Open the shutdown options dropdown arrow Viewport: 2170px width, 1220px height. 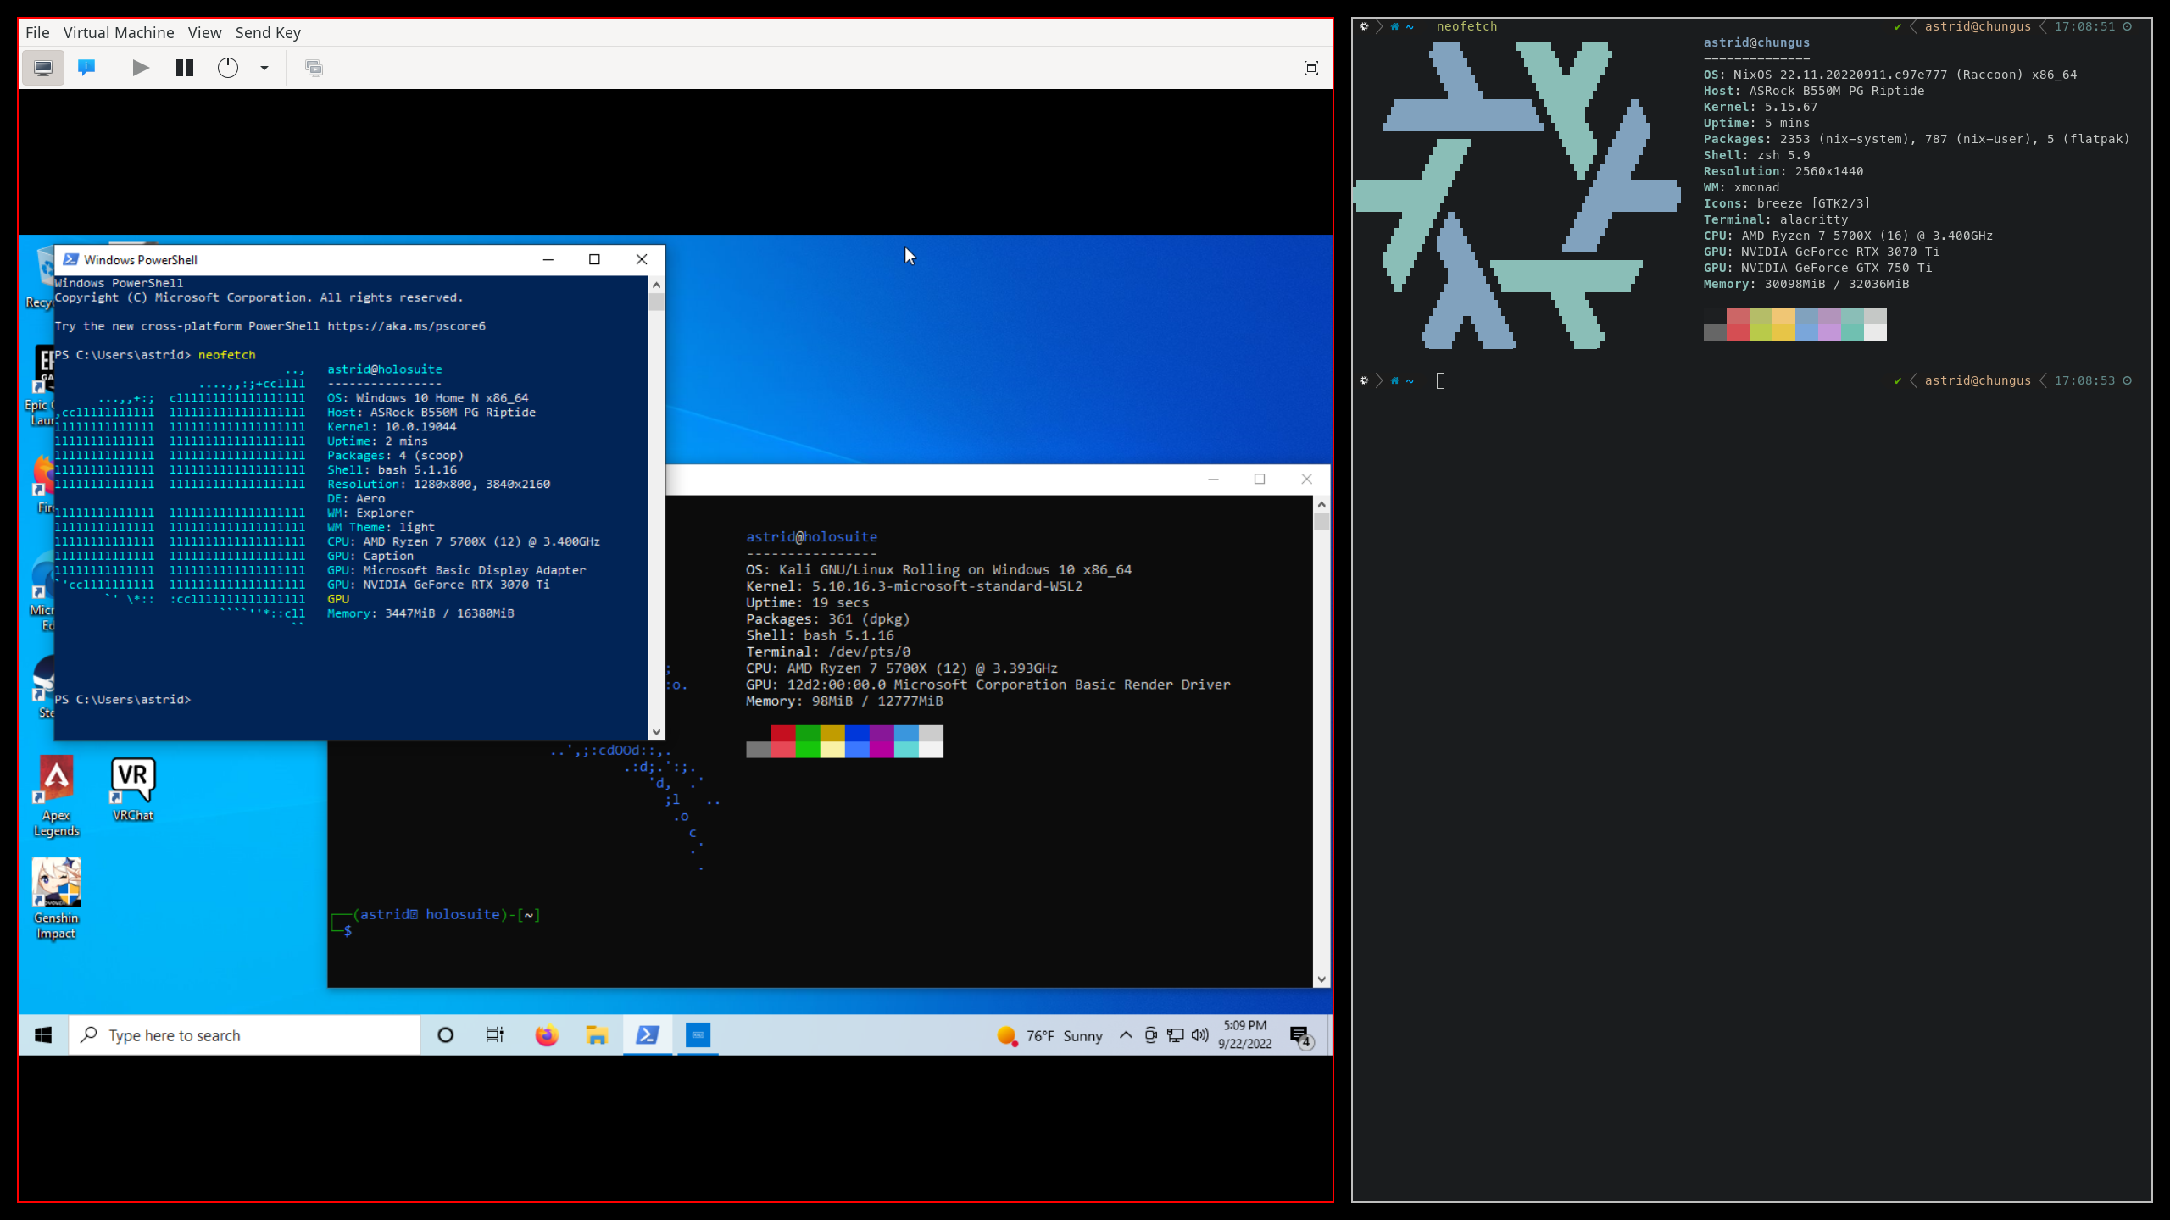263,67
